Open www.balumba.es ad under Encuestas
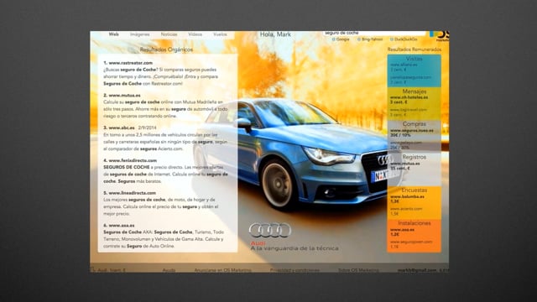Image resolution: width=537 pixels, height=302 pixels. (407, 196)
